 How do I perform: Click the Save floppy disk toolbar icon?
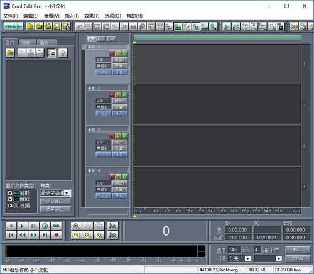click(57, 26)
